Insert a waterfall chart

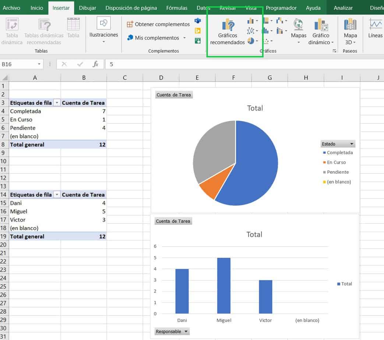click(x=282, y=21)
